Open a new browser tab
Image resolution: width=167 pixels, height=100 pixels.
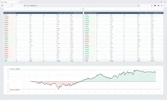(x=21, y=2)
